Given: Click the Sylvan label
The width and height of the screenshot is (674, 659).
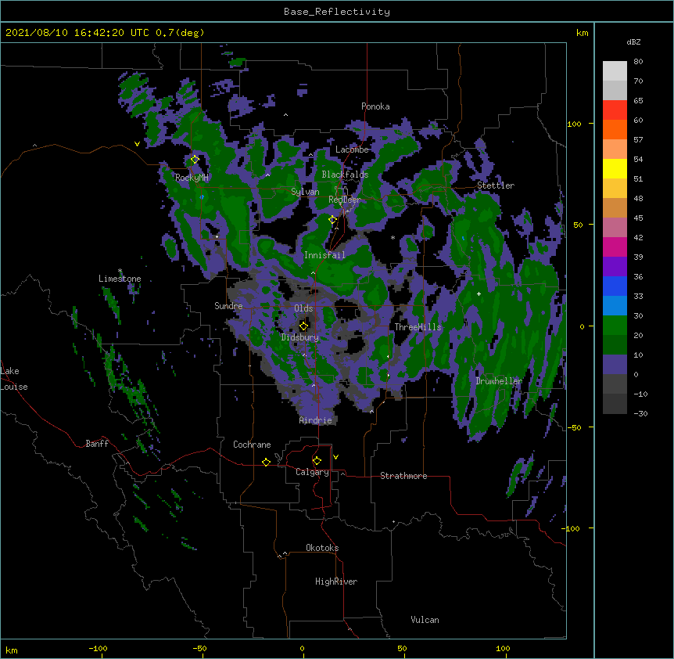Looking at the screenshot, I should click(x=305, y=192).
